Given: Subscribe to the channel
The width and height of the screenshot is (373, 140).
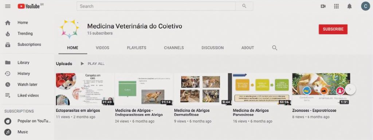Looking at the screenshot, I should [x=333, y=29].
